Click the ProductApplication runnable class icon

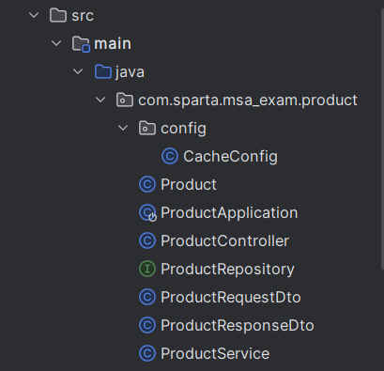[147, 213]
